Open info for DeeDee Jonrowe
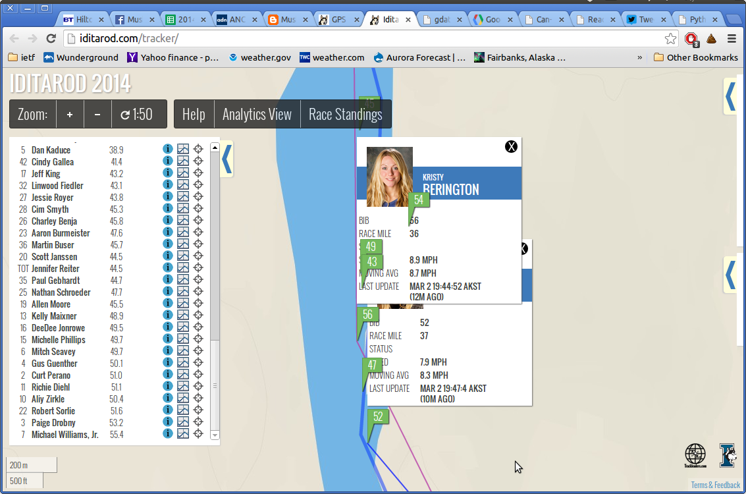746x494 pixels. [x=167, y=327]
